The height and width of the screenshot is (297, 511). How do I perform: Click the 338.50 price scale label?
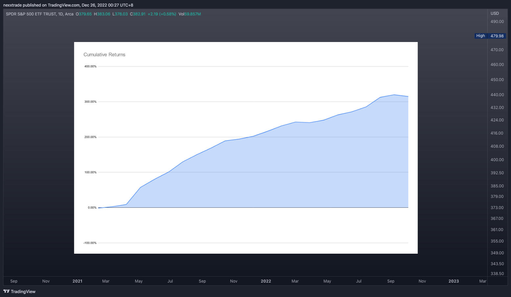(497, 274)
